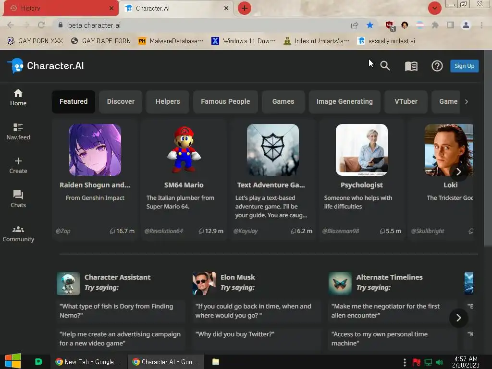Choose prompt about Dory from Finding Nemo
The height and width of the screenshot is (369, 492).
pos(121,311)
